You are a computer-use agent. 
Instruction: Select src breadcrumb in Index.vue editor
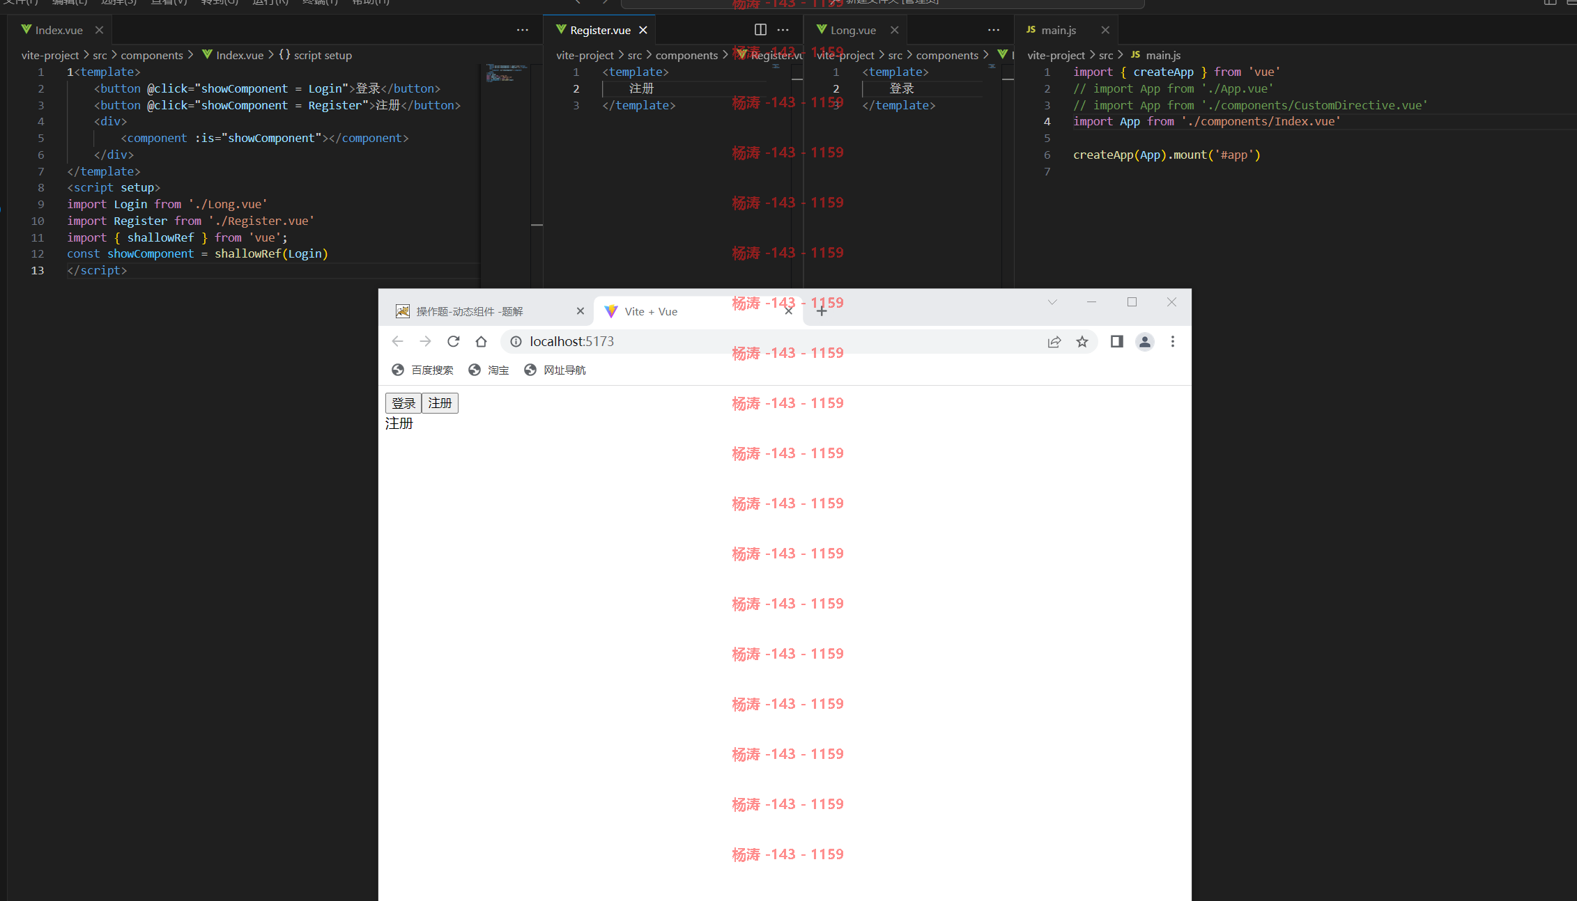[100, 55]
